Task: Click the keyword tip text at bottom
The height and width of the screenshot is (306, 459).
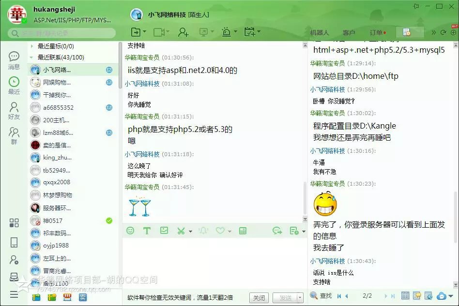Action: point(180,297)
